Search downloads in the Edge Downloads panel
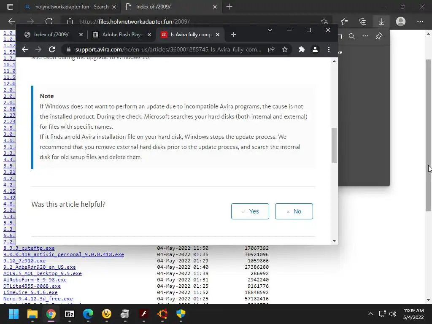Image resolution: width=432 pixels, height=324 pixels. tap(352, 36)
